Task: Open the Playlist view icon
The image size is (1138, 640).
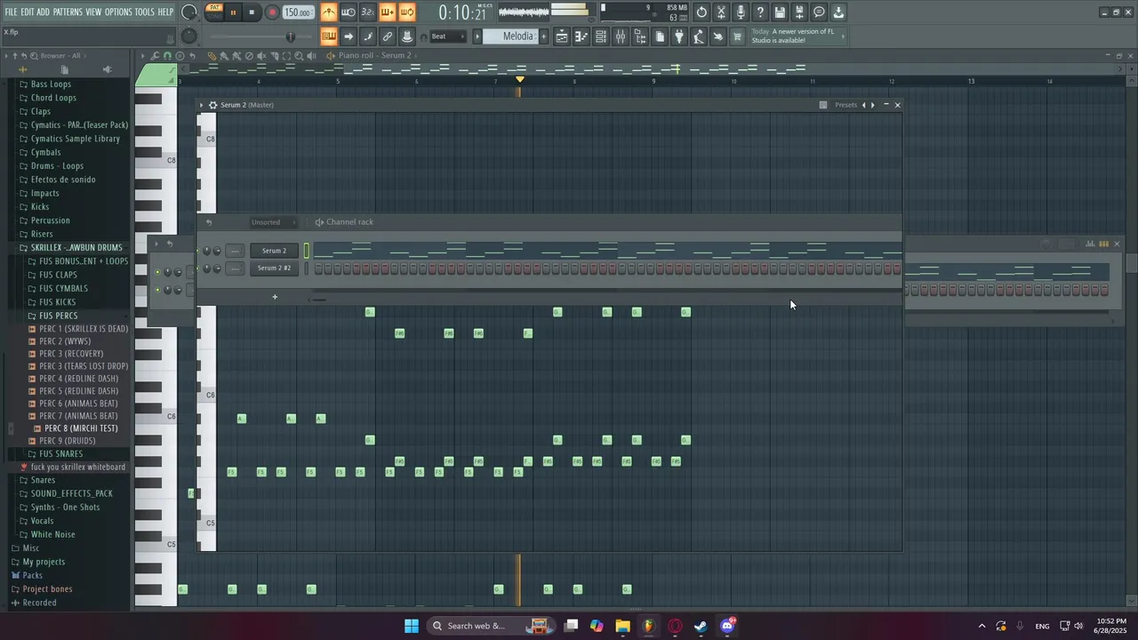Action: [x=562, y=36]
